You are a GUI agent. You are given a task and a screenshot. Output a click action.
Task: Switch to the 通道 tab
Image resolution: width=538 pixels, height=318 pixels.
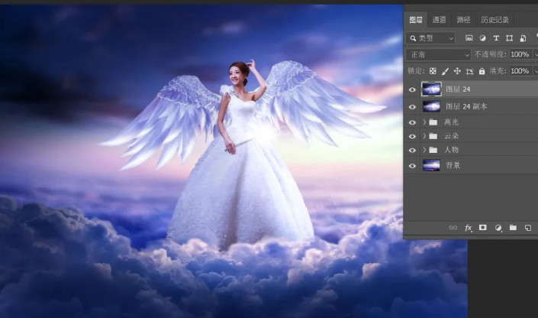click(x=440, y=20)
